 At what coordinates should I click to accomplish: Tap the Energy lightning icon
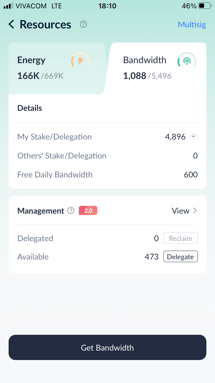coord(80,61)
